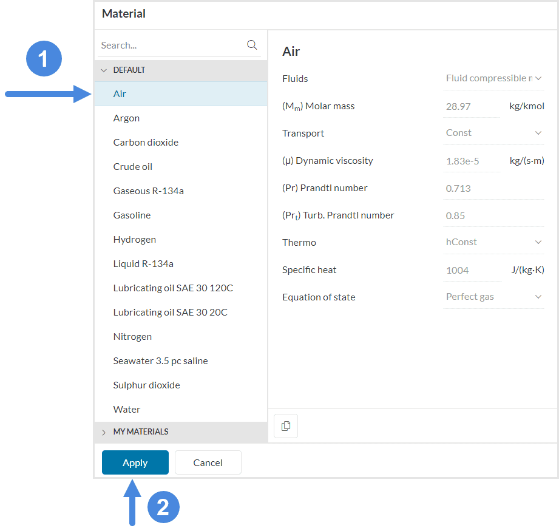Click the Specific heat value field
The width and height of the screenshot is (559, 531).
point(471,270)
